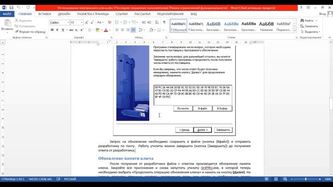Decrease paragraph indent
The image size is (333, 187).
pyautogui.click(x=144, y=22)
